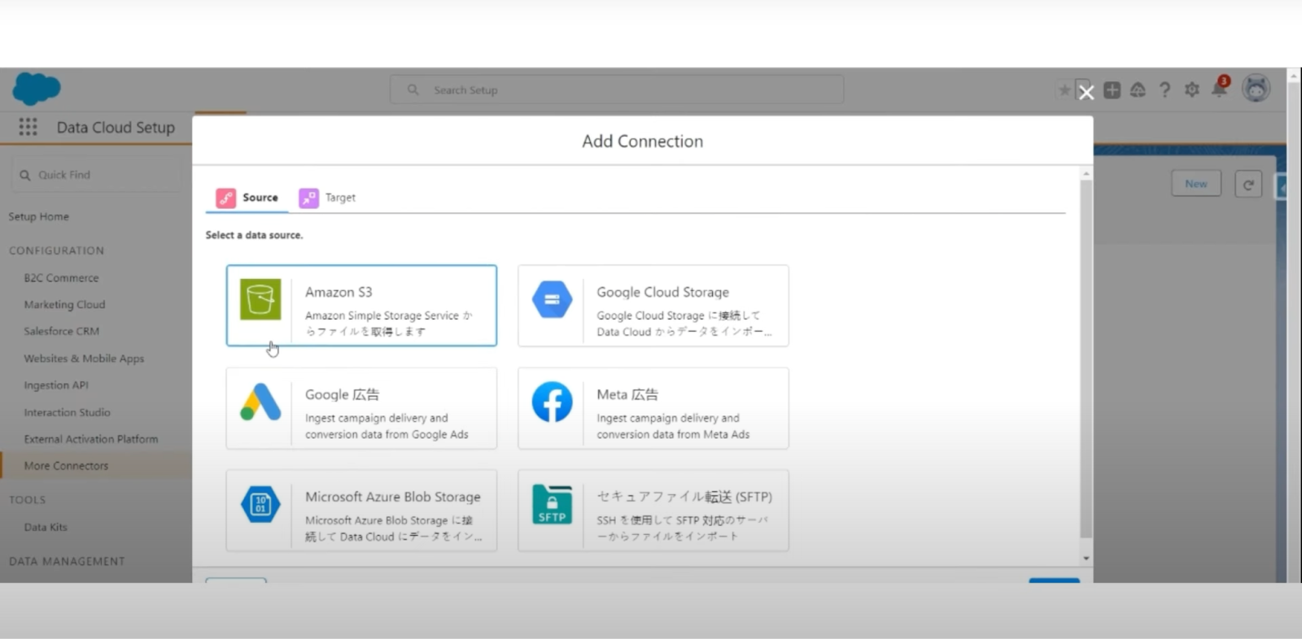Open Data Kits under Tools

pos(46,527)
